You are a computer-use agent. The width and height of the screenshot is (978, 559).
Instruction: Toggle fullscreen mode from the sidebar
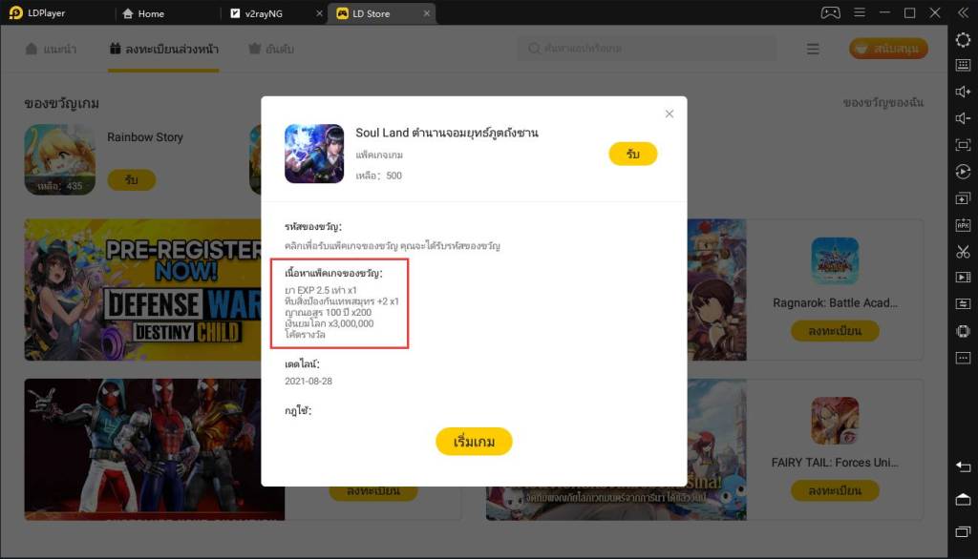pyautogui.click(x=963, y=145)
